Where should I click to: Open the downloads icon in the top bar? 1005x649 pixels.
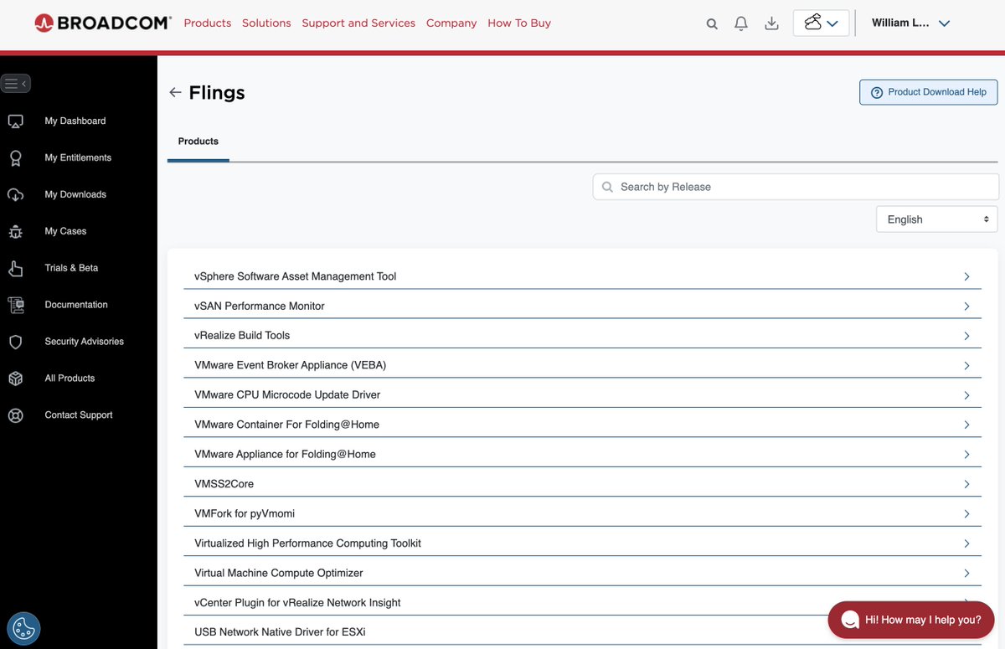tap(770, 23)
